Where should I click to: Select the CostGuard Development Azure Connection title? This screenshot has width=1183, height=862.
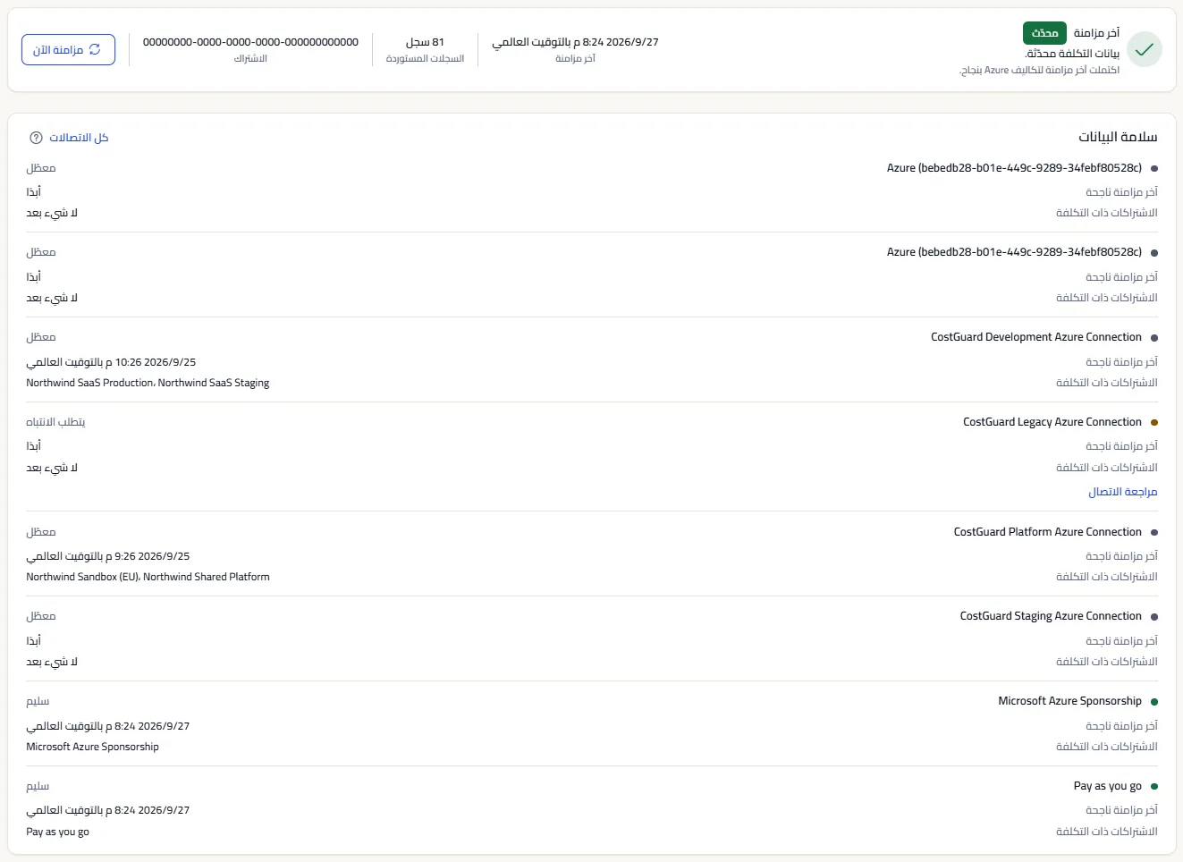point(1036,337)
